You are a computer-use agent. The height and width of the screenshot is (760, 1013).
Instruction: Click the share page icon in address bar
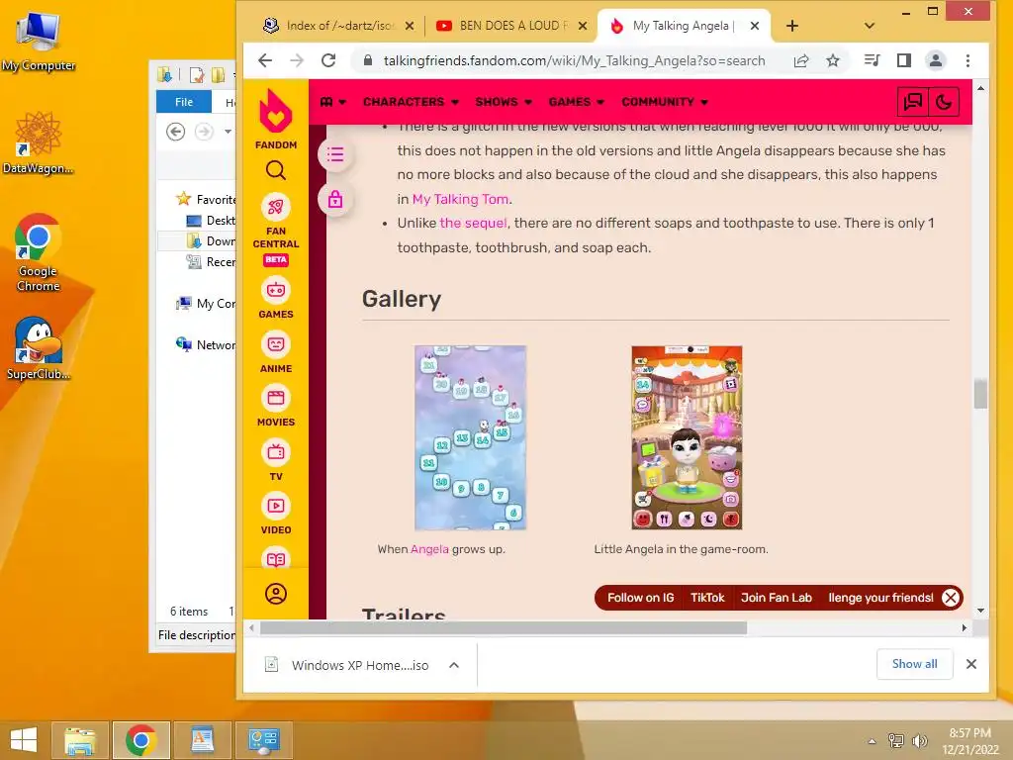click(x=801, y=60)
